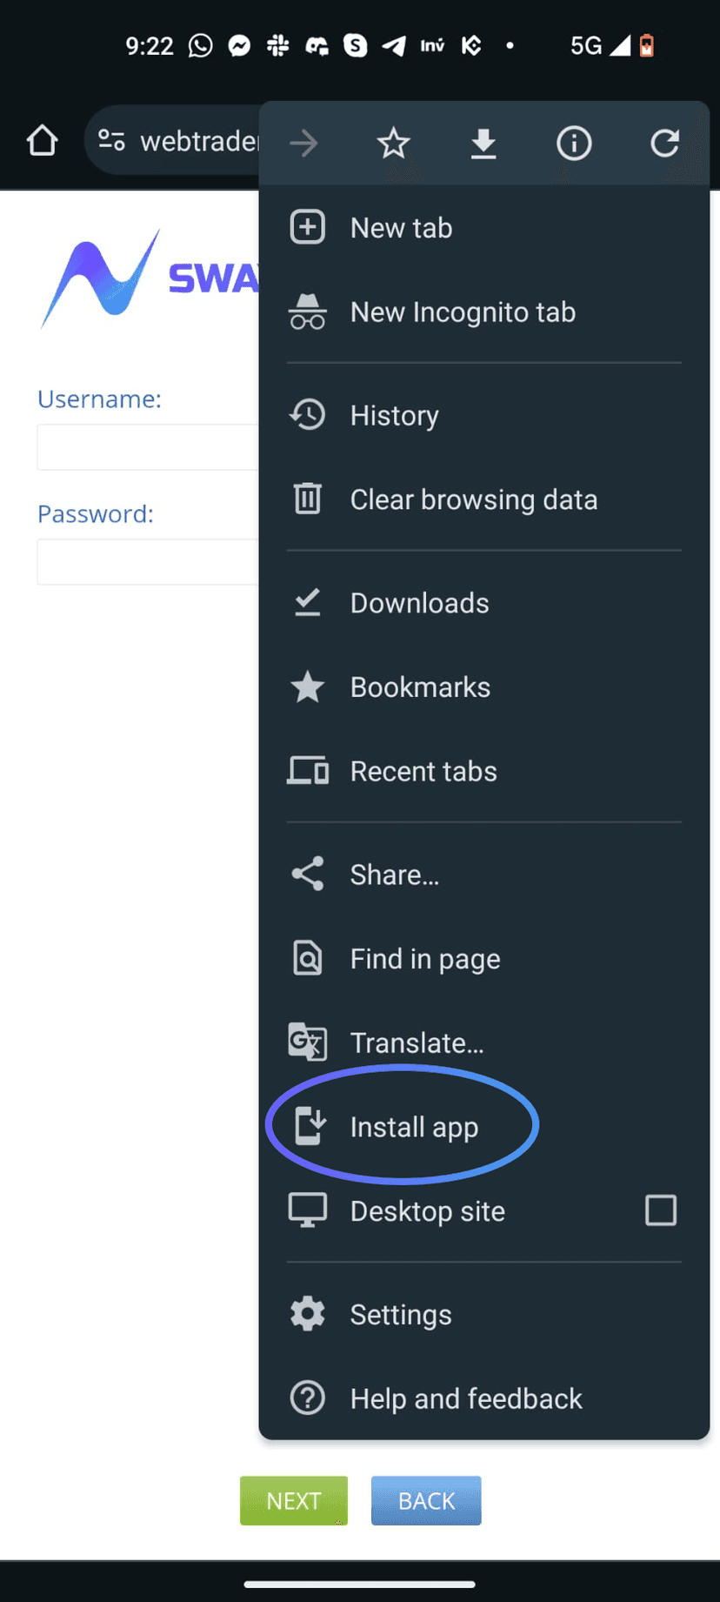Screen dimensions: 720x1602
Task: Reload the page with the refresh icon
Action: tap(664, 143)
